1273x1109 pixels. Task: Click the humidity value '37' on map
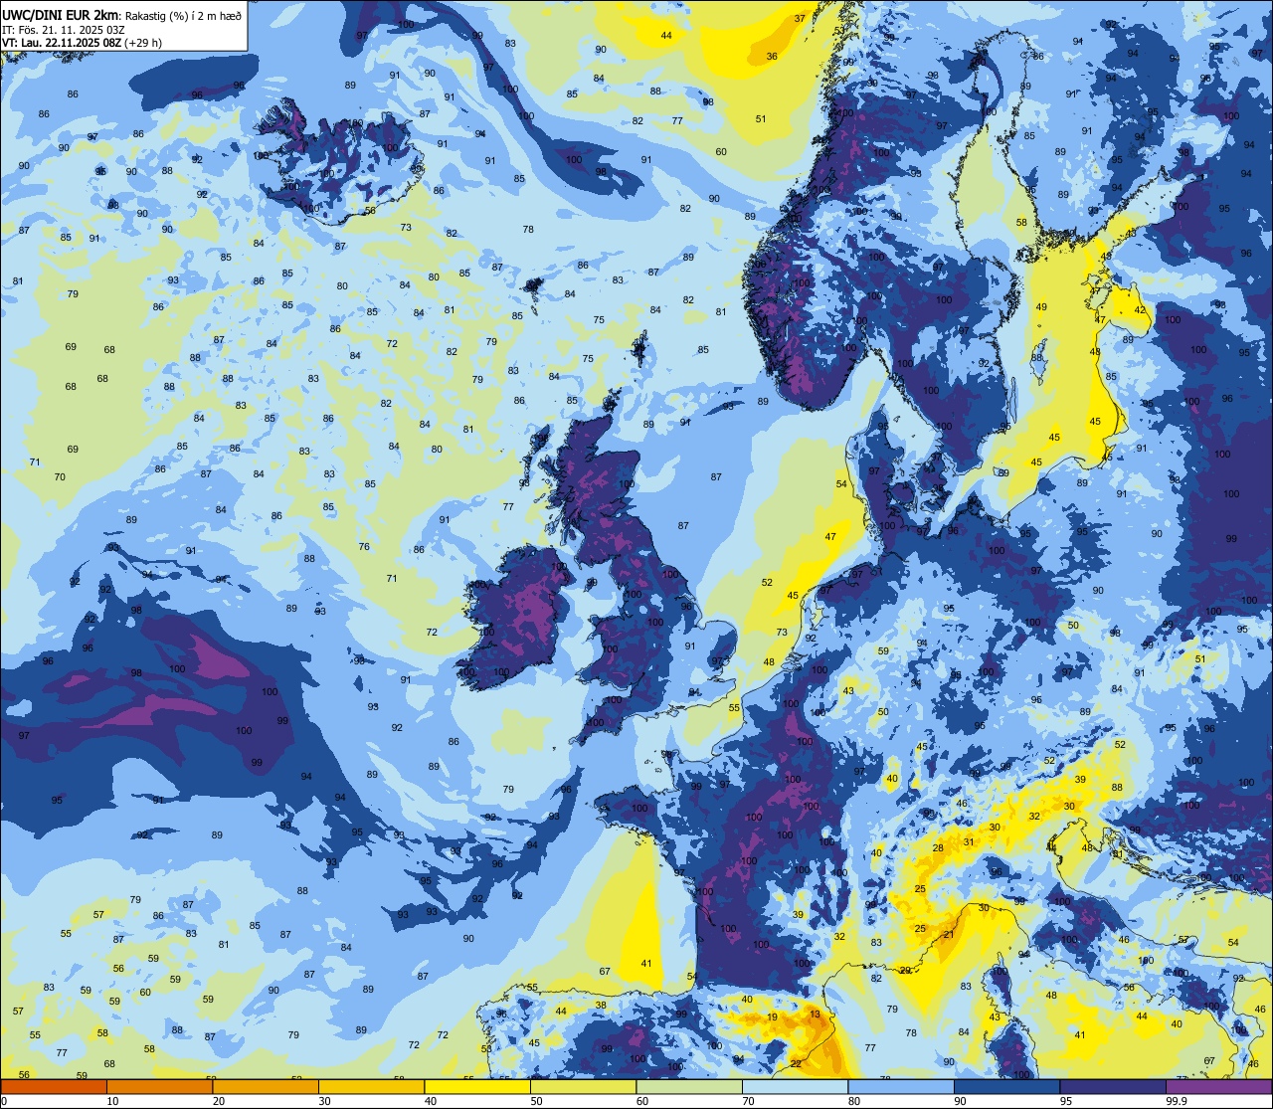(x=800, y=19)
